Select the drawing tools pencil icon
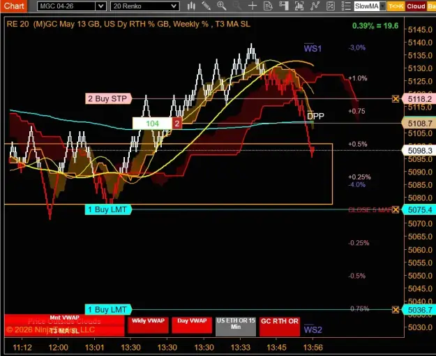The image size is (436, 356). pyautogui.click(x=206, y=6)
